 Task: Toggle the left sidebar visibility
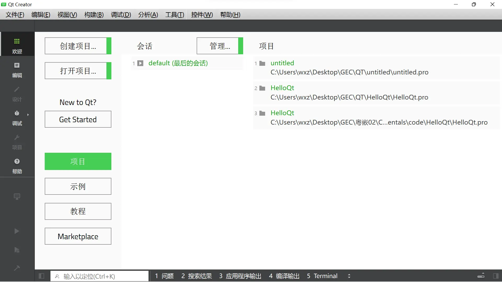[41, 276]
